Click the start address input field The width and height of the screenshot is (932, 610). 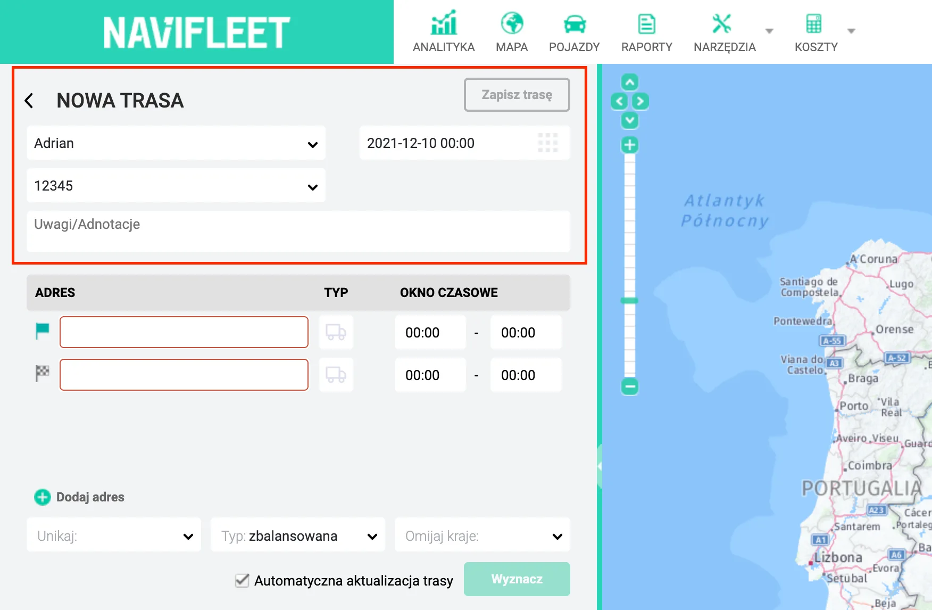184,332
